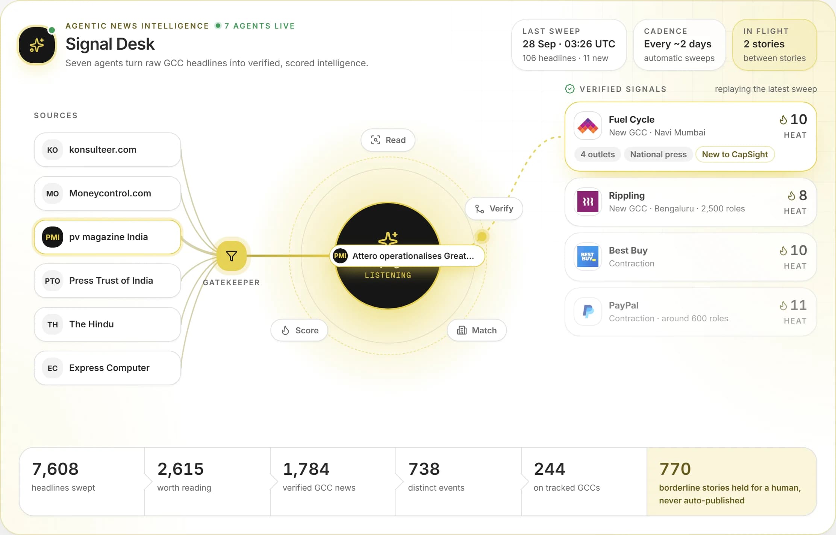Click '7,608 headlines swept' funnel stage

pyautogui.click(x=82, y=482)
